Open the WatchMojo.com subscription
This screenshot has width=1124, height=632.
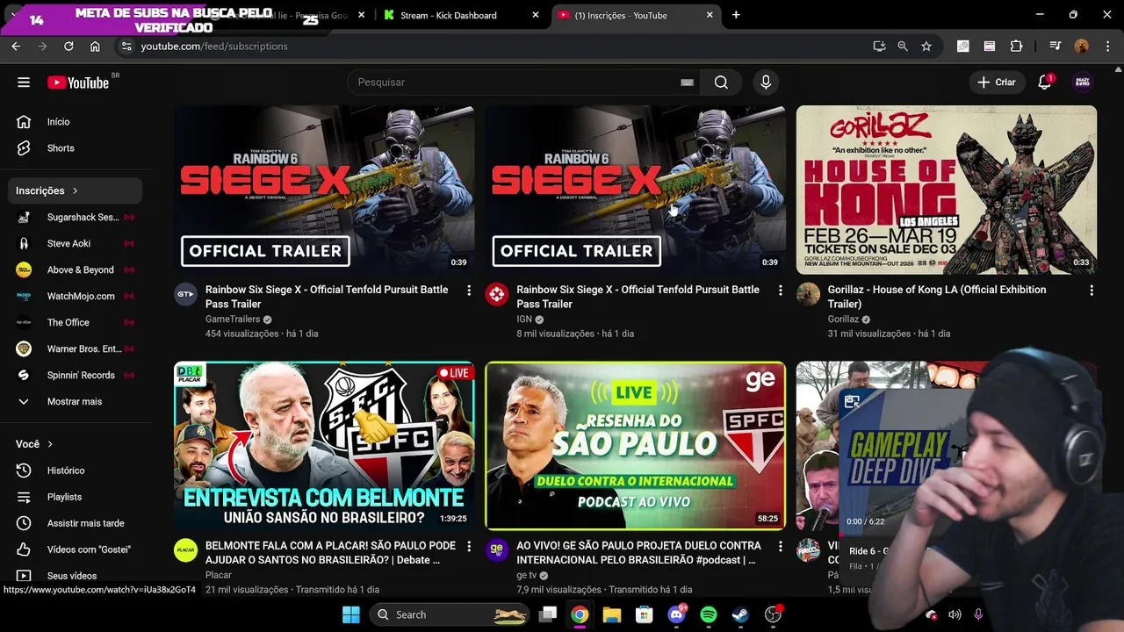coord(76,296)
